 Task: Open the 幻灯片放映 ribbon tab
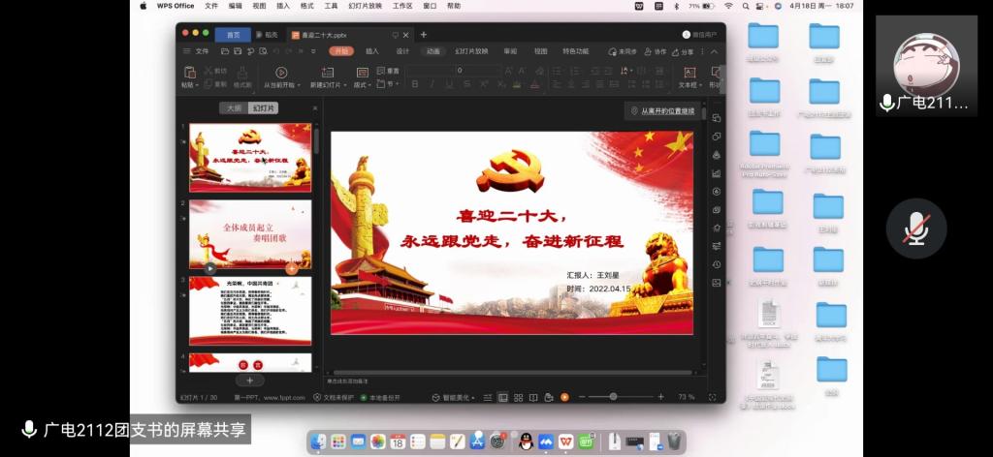471,51
